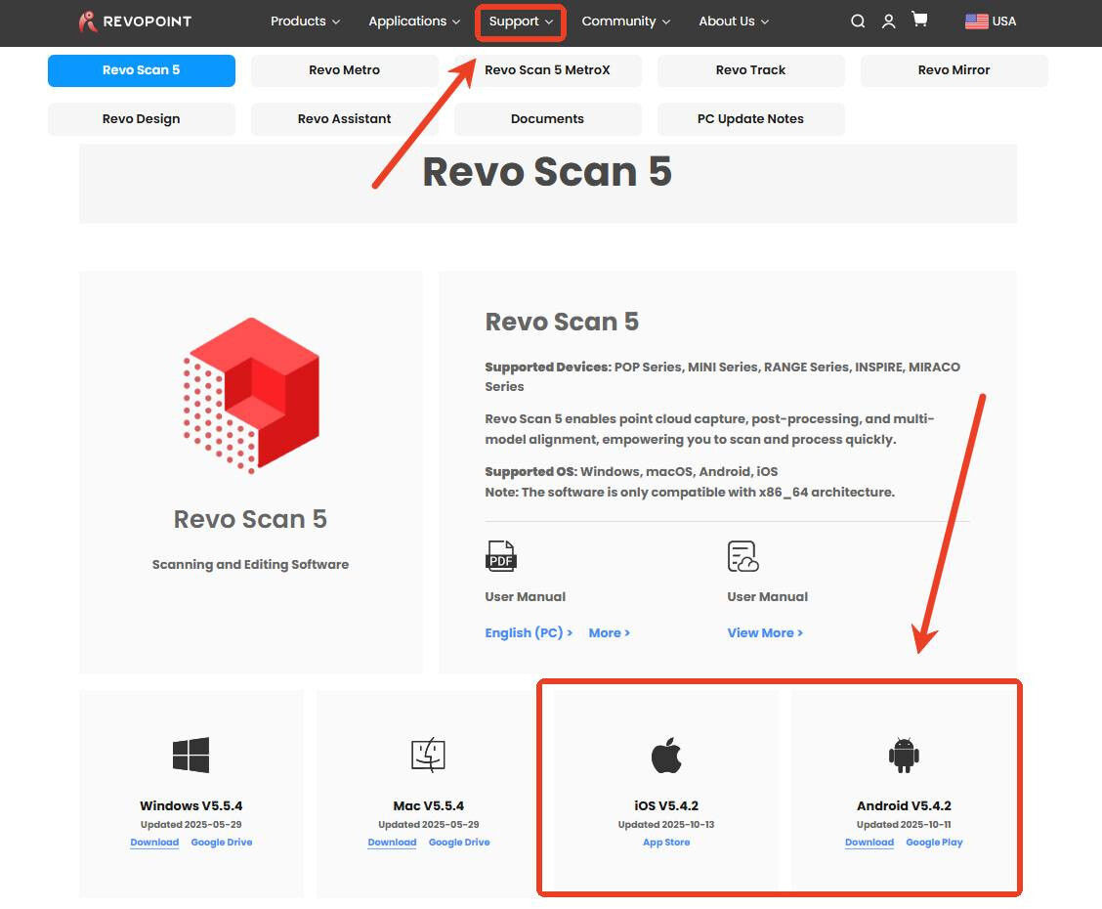1102x909 pixels.
Task: Open the USA region selector
Action: tap(991, 22)
